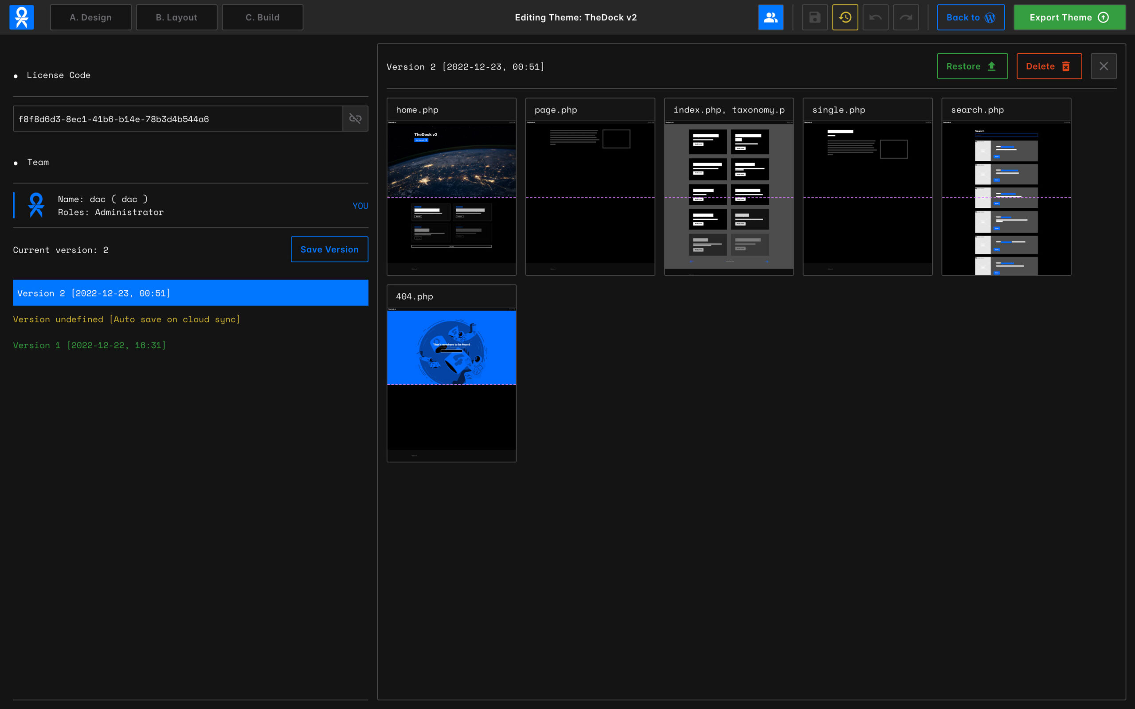This screenshot has width=1135, height=709.
Task: Click Back to WordPress button
Action: (x=971, y=17)
